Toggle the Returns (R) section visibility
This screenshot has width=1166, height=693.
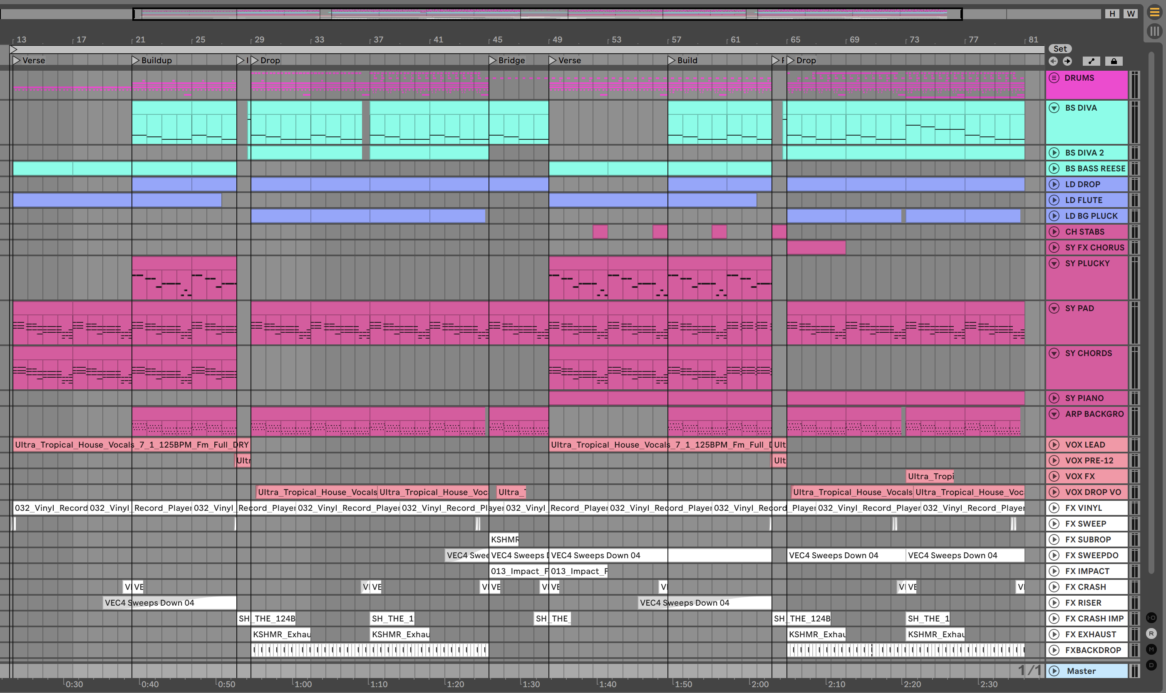[x=1151, y=634]
